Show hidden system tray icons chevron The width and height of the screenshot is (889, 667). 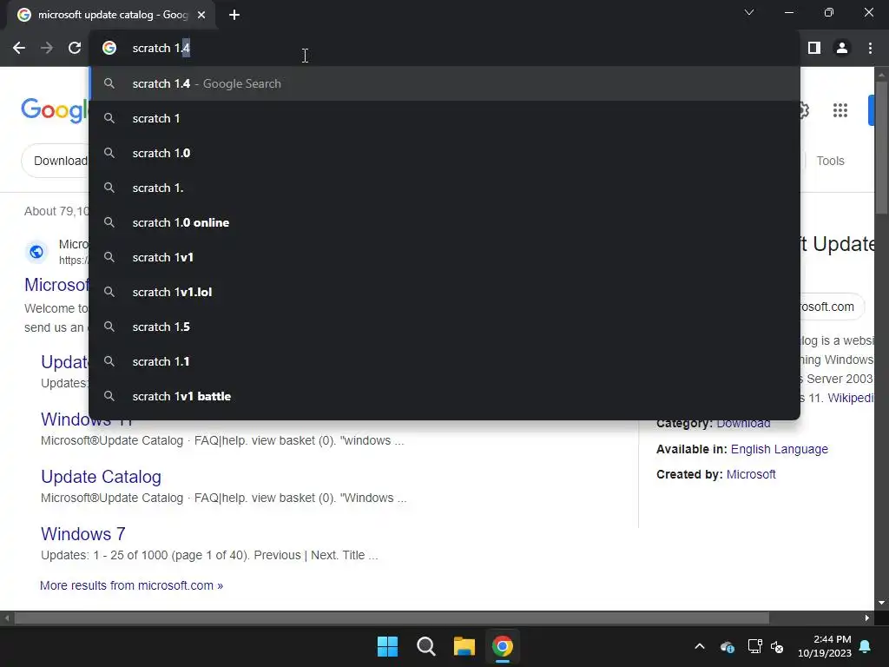click(x=700, y=646)
